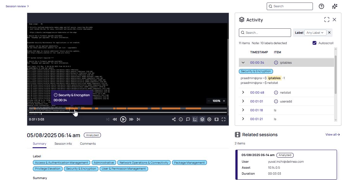This screenshot has width=342, height=180.
Task: Expand the 00:01:01 useradd row
Action: point(243,101)
